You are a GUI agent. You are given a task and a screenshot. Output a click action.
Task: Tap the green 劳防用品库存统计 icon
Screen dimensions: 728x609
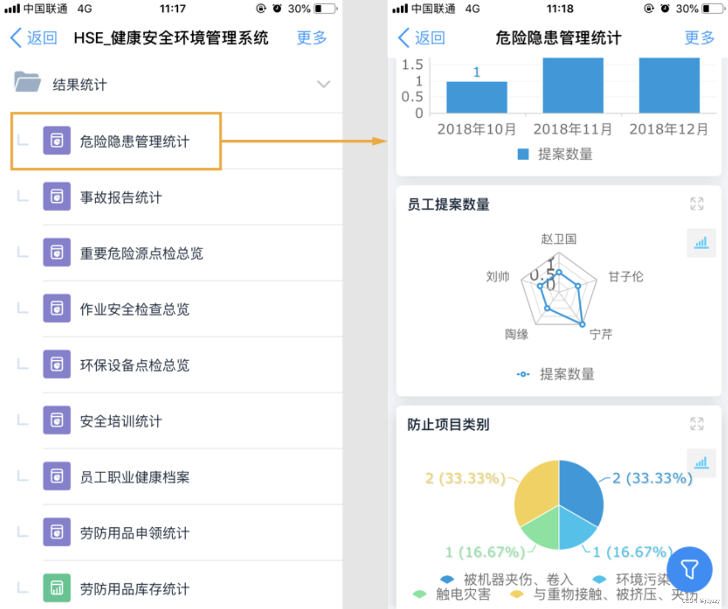pos(56,588)
